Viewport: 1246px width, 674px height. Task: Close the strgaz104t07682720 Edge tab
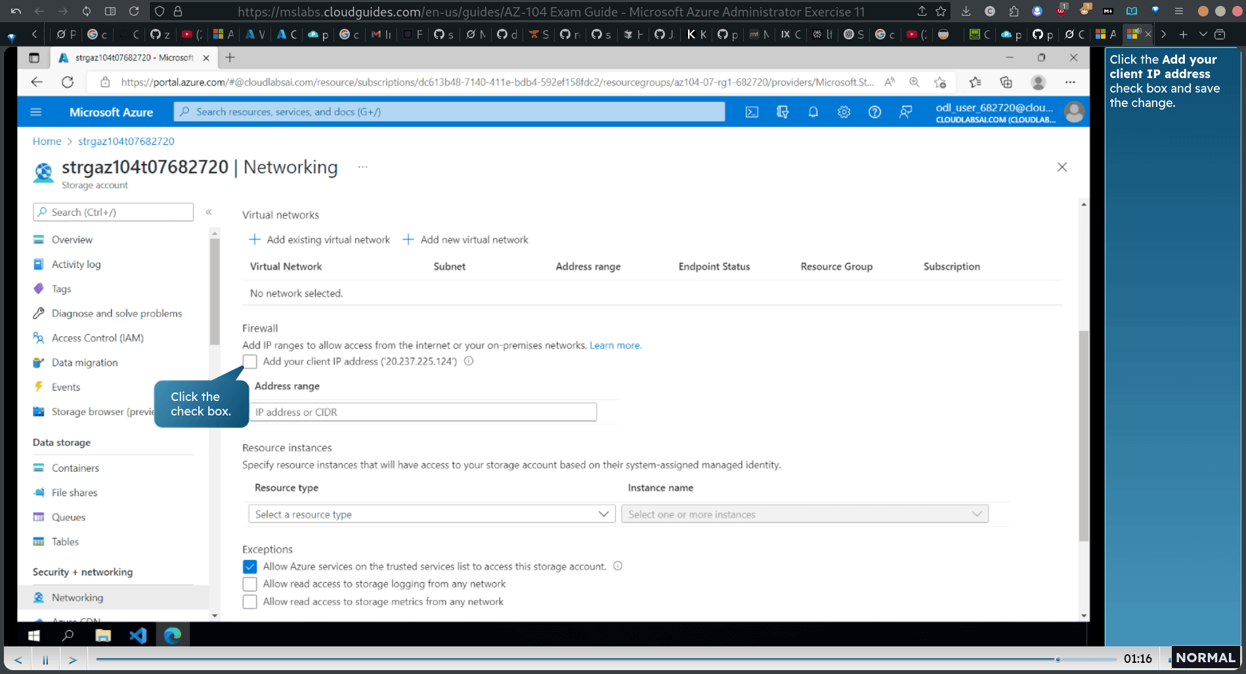[206, 58]
